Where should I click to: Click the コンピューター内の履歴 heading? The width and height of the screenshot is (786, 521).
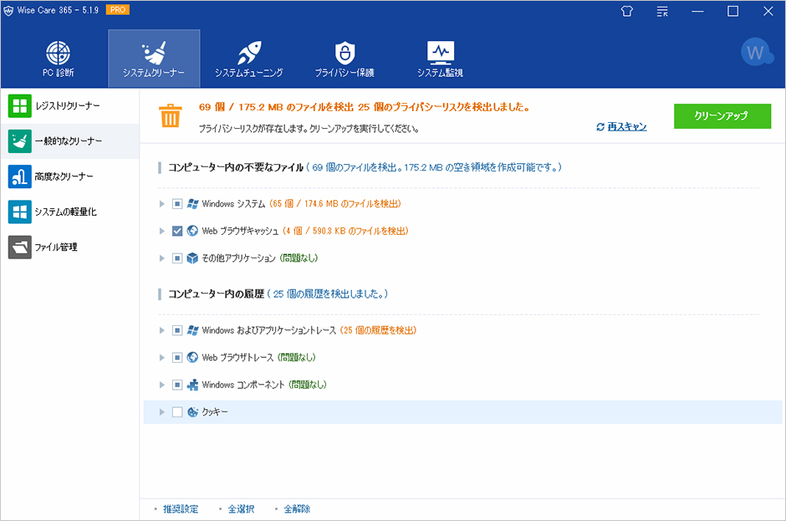click(x=216, y=294)
